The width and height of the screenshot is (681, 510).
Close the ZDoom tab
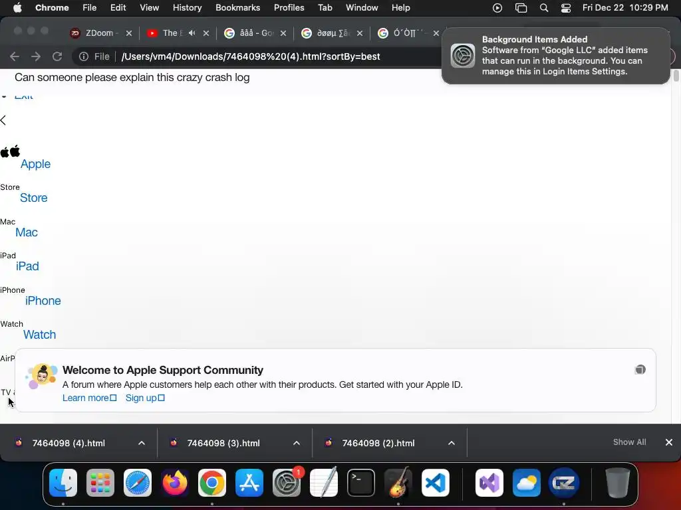point(129,33)
